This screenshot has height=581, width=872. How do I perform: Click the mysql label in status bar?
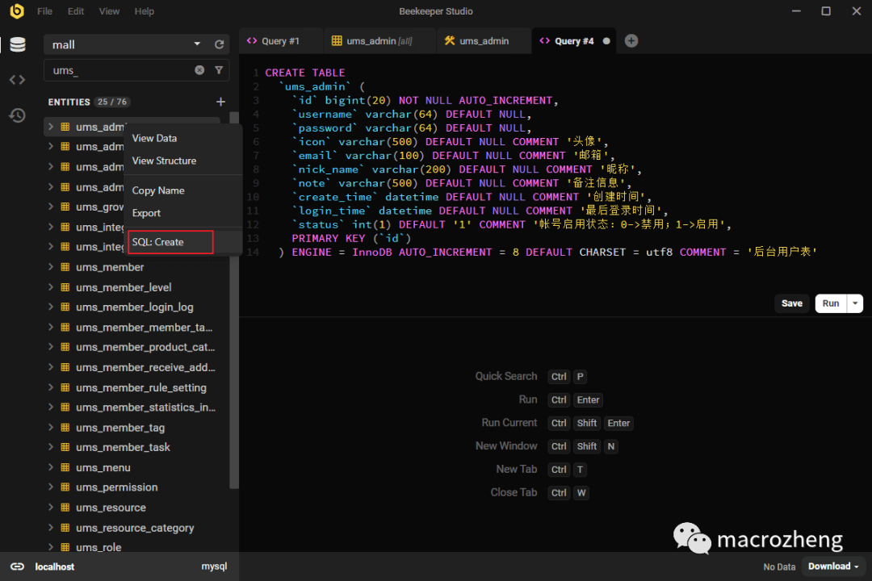click(x=214, y=566)
